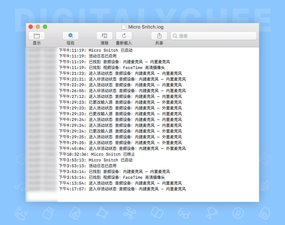Select 下午9:29:23 进入活动状态 外置麦克风 line

(120, 108)
